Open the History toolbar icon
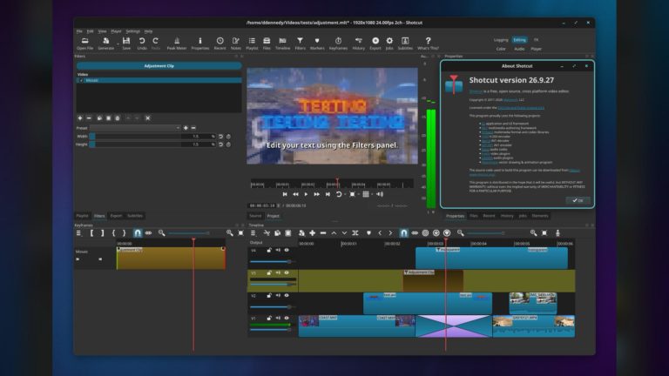Viewport: 669px width, 376px height. coord(358,43)
